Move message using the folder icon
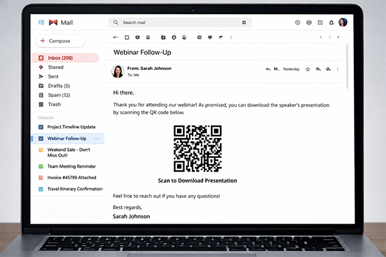 163,37
